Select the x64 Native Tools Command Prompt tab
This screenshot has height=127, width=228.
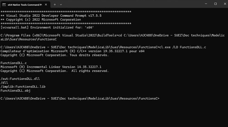pos(25,5)
